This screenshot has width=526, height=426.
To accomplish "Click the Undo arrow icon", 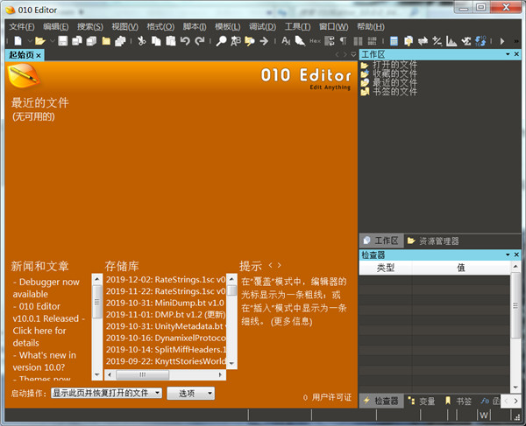I will click(184, 41).
